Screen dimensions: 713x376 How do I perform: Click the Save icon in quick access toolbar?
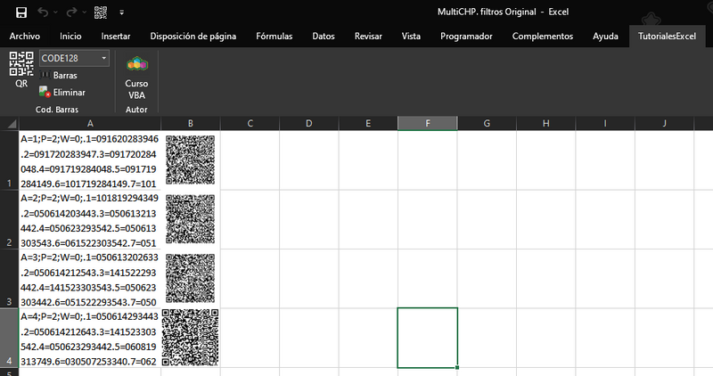(x=21, y=12)
